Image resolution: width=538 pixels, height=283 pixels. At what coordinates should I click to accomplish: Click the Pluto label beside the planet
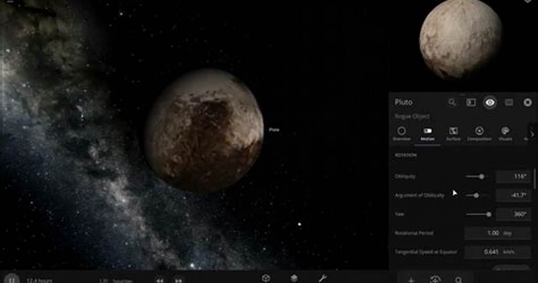pos(274,130)
